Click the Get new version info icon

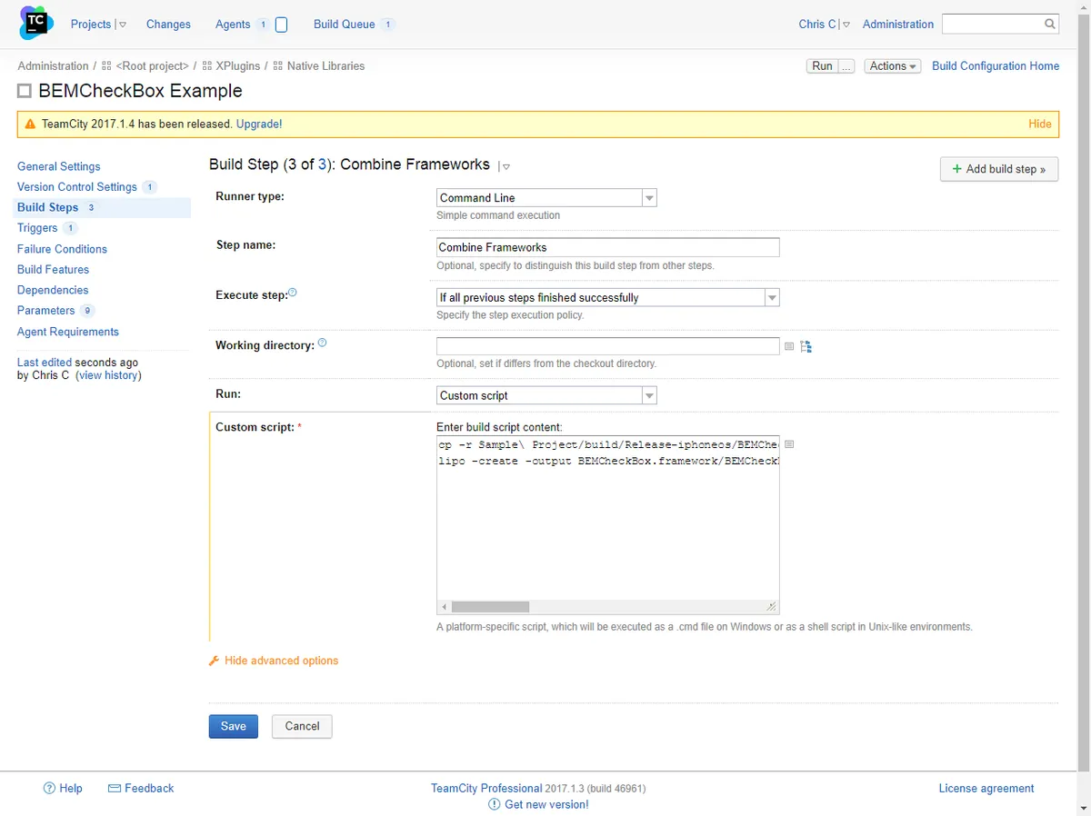point(495,804)
